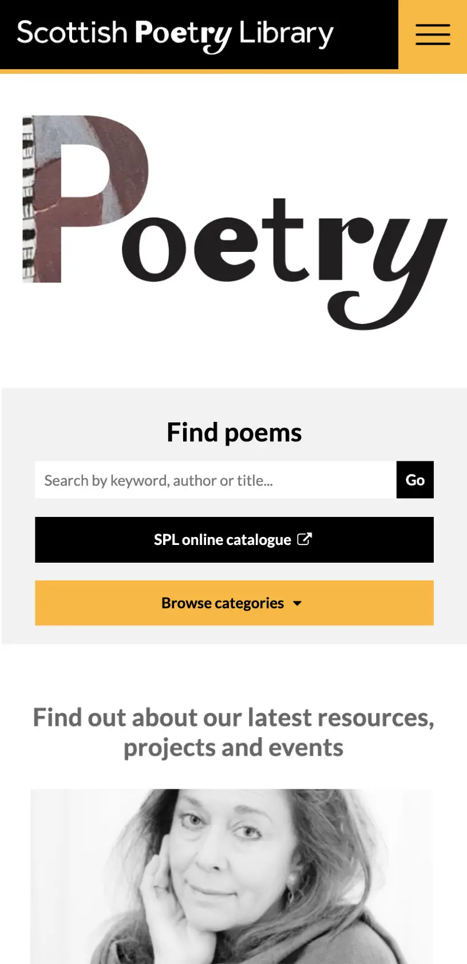
Task: Click the caret arrow beside Browse categories
Action: 298,603
